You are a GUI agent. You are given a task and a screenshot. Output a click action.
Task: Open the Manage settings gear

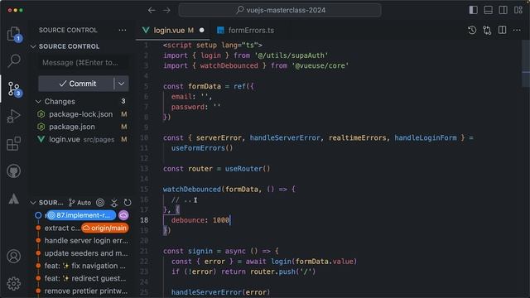point(13,283)
